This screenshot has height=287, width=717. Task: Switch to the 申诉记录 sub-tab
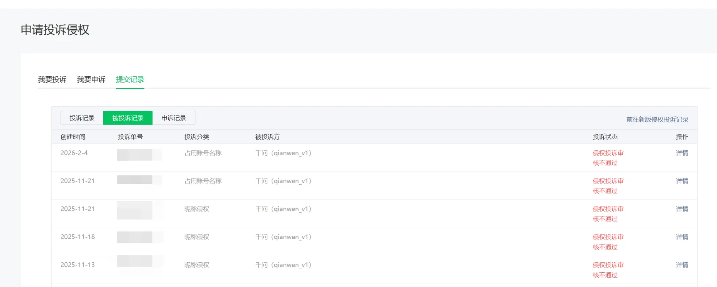174,118
